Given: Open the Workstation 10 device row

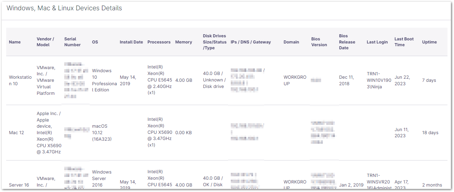Looking at the screenshot, I should [18, 80].
